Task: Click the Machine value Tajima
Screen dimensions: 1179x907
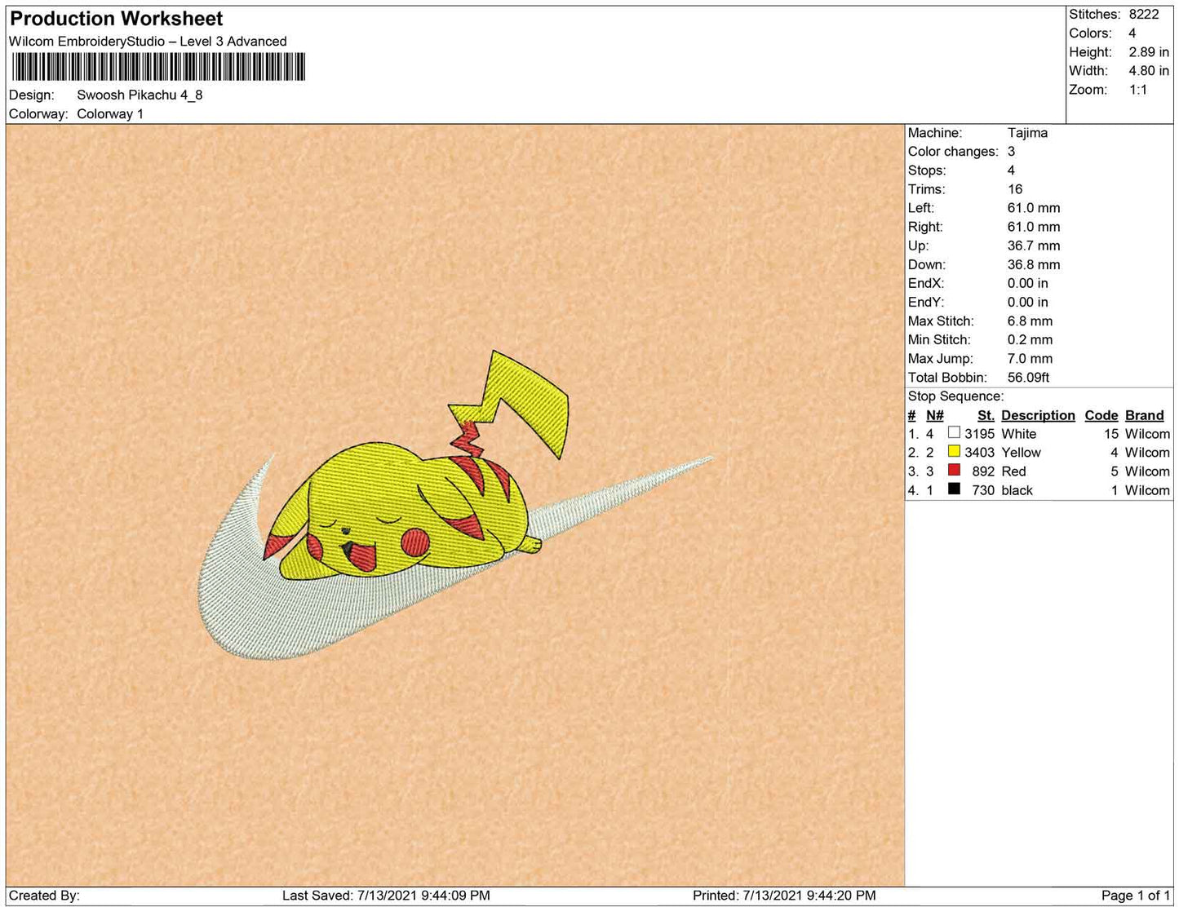Action: pos(1027,132)
